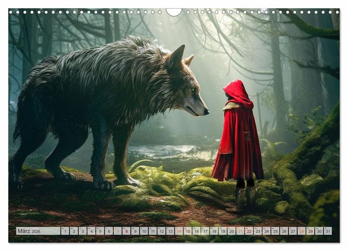Pick day 25 in the calendar strip
348x251 pixels.
click(x=275, y=231)
